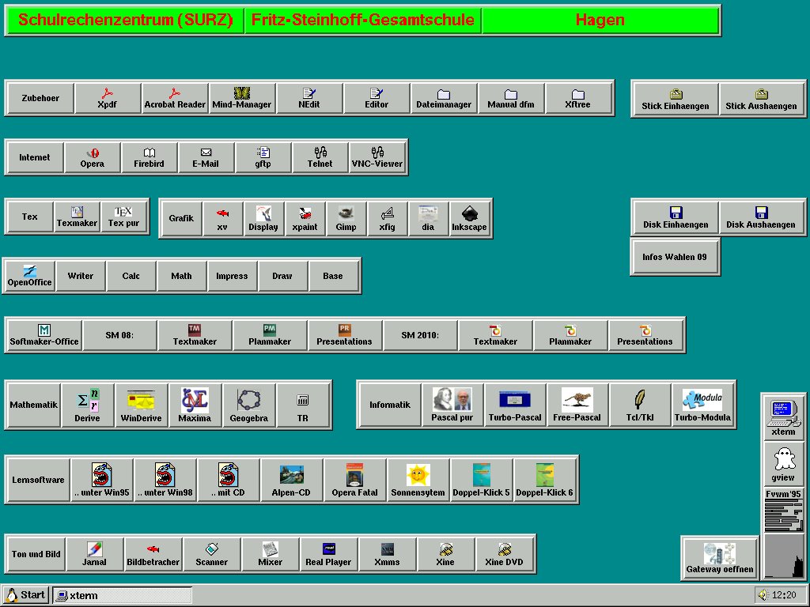810x607 pixels.
Task: Click the Zubehoer category label
Action: [x=40, y=98]
